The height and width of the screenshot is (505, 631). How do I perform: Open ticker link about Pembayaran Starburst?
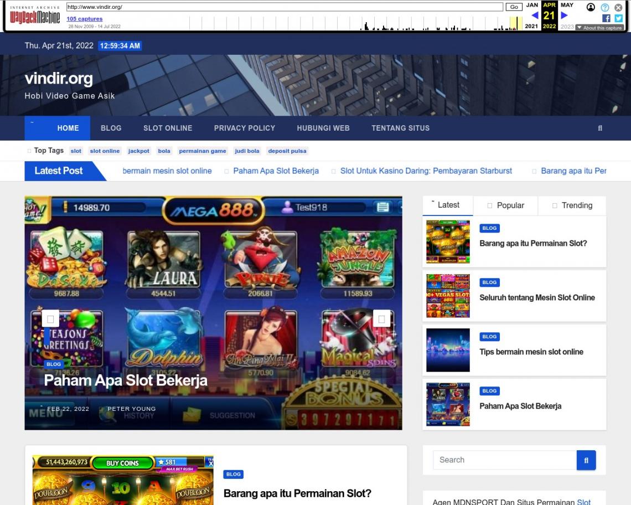pyautogui.click(x=426, y=171)
